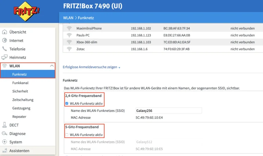Viewport: 263px width, 156px height.
Task: Click IP address 192.168.1.102
Action: coord(141,28)
